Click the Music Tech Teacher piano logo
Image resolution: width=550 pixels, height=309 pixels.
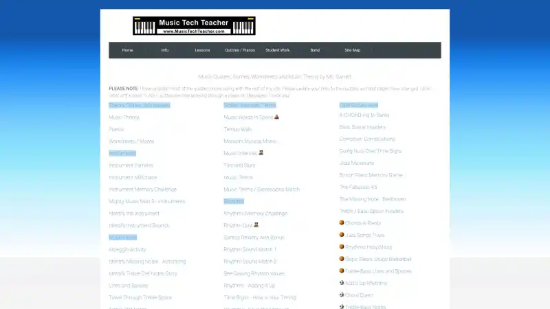pos(195,26)
